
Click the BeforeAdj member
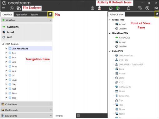pos(124,96)
